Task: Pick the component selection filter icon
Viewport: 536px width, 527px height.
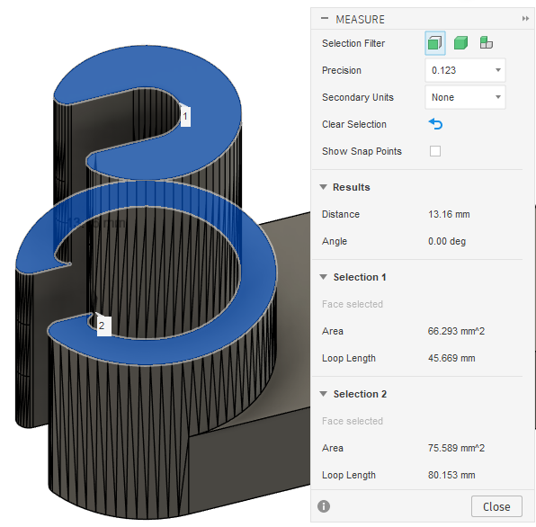Action: pos(487,43)
